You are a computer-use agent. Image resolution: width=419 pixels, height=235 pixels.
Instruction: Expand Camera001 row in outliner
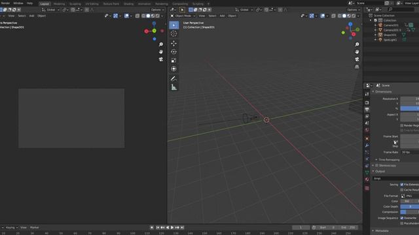point(375,25)
